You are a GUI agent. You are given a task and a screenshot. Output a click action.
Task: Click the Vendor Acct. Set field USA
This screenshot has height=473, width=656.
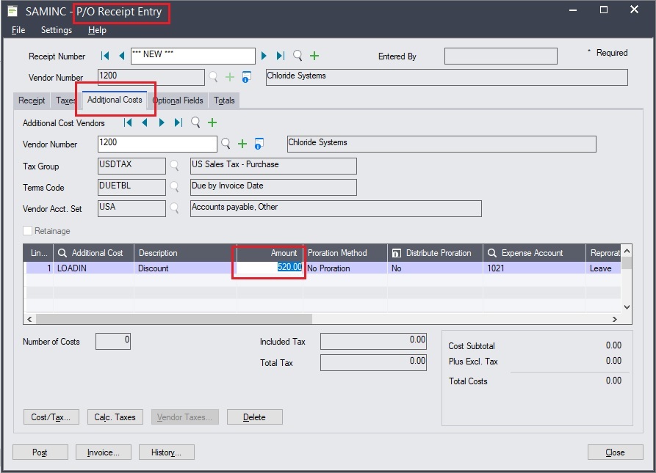(x=131, y=208)
